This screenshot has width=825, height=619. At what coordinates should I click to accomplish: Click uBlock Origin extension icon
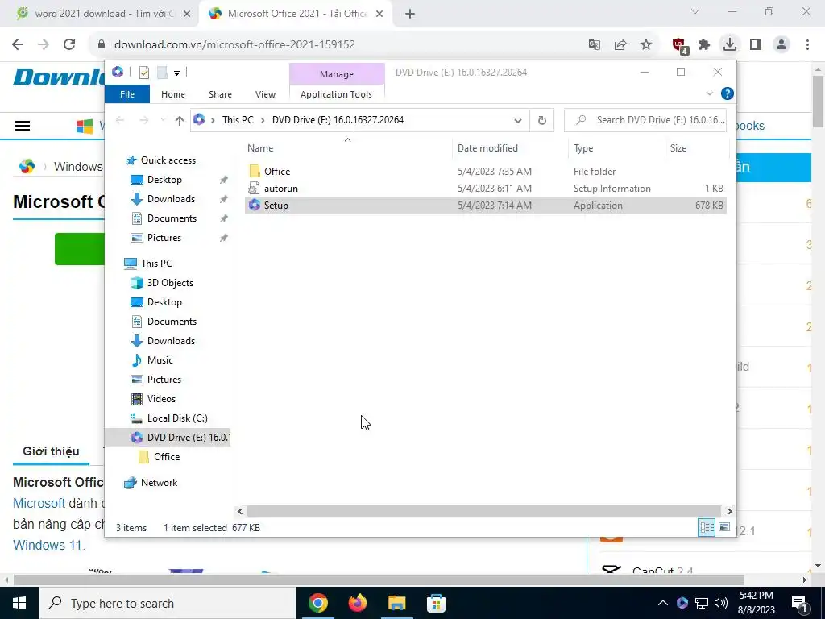tap(679, 45)
